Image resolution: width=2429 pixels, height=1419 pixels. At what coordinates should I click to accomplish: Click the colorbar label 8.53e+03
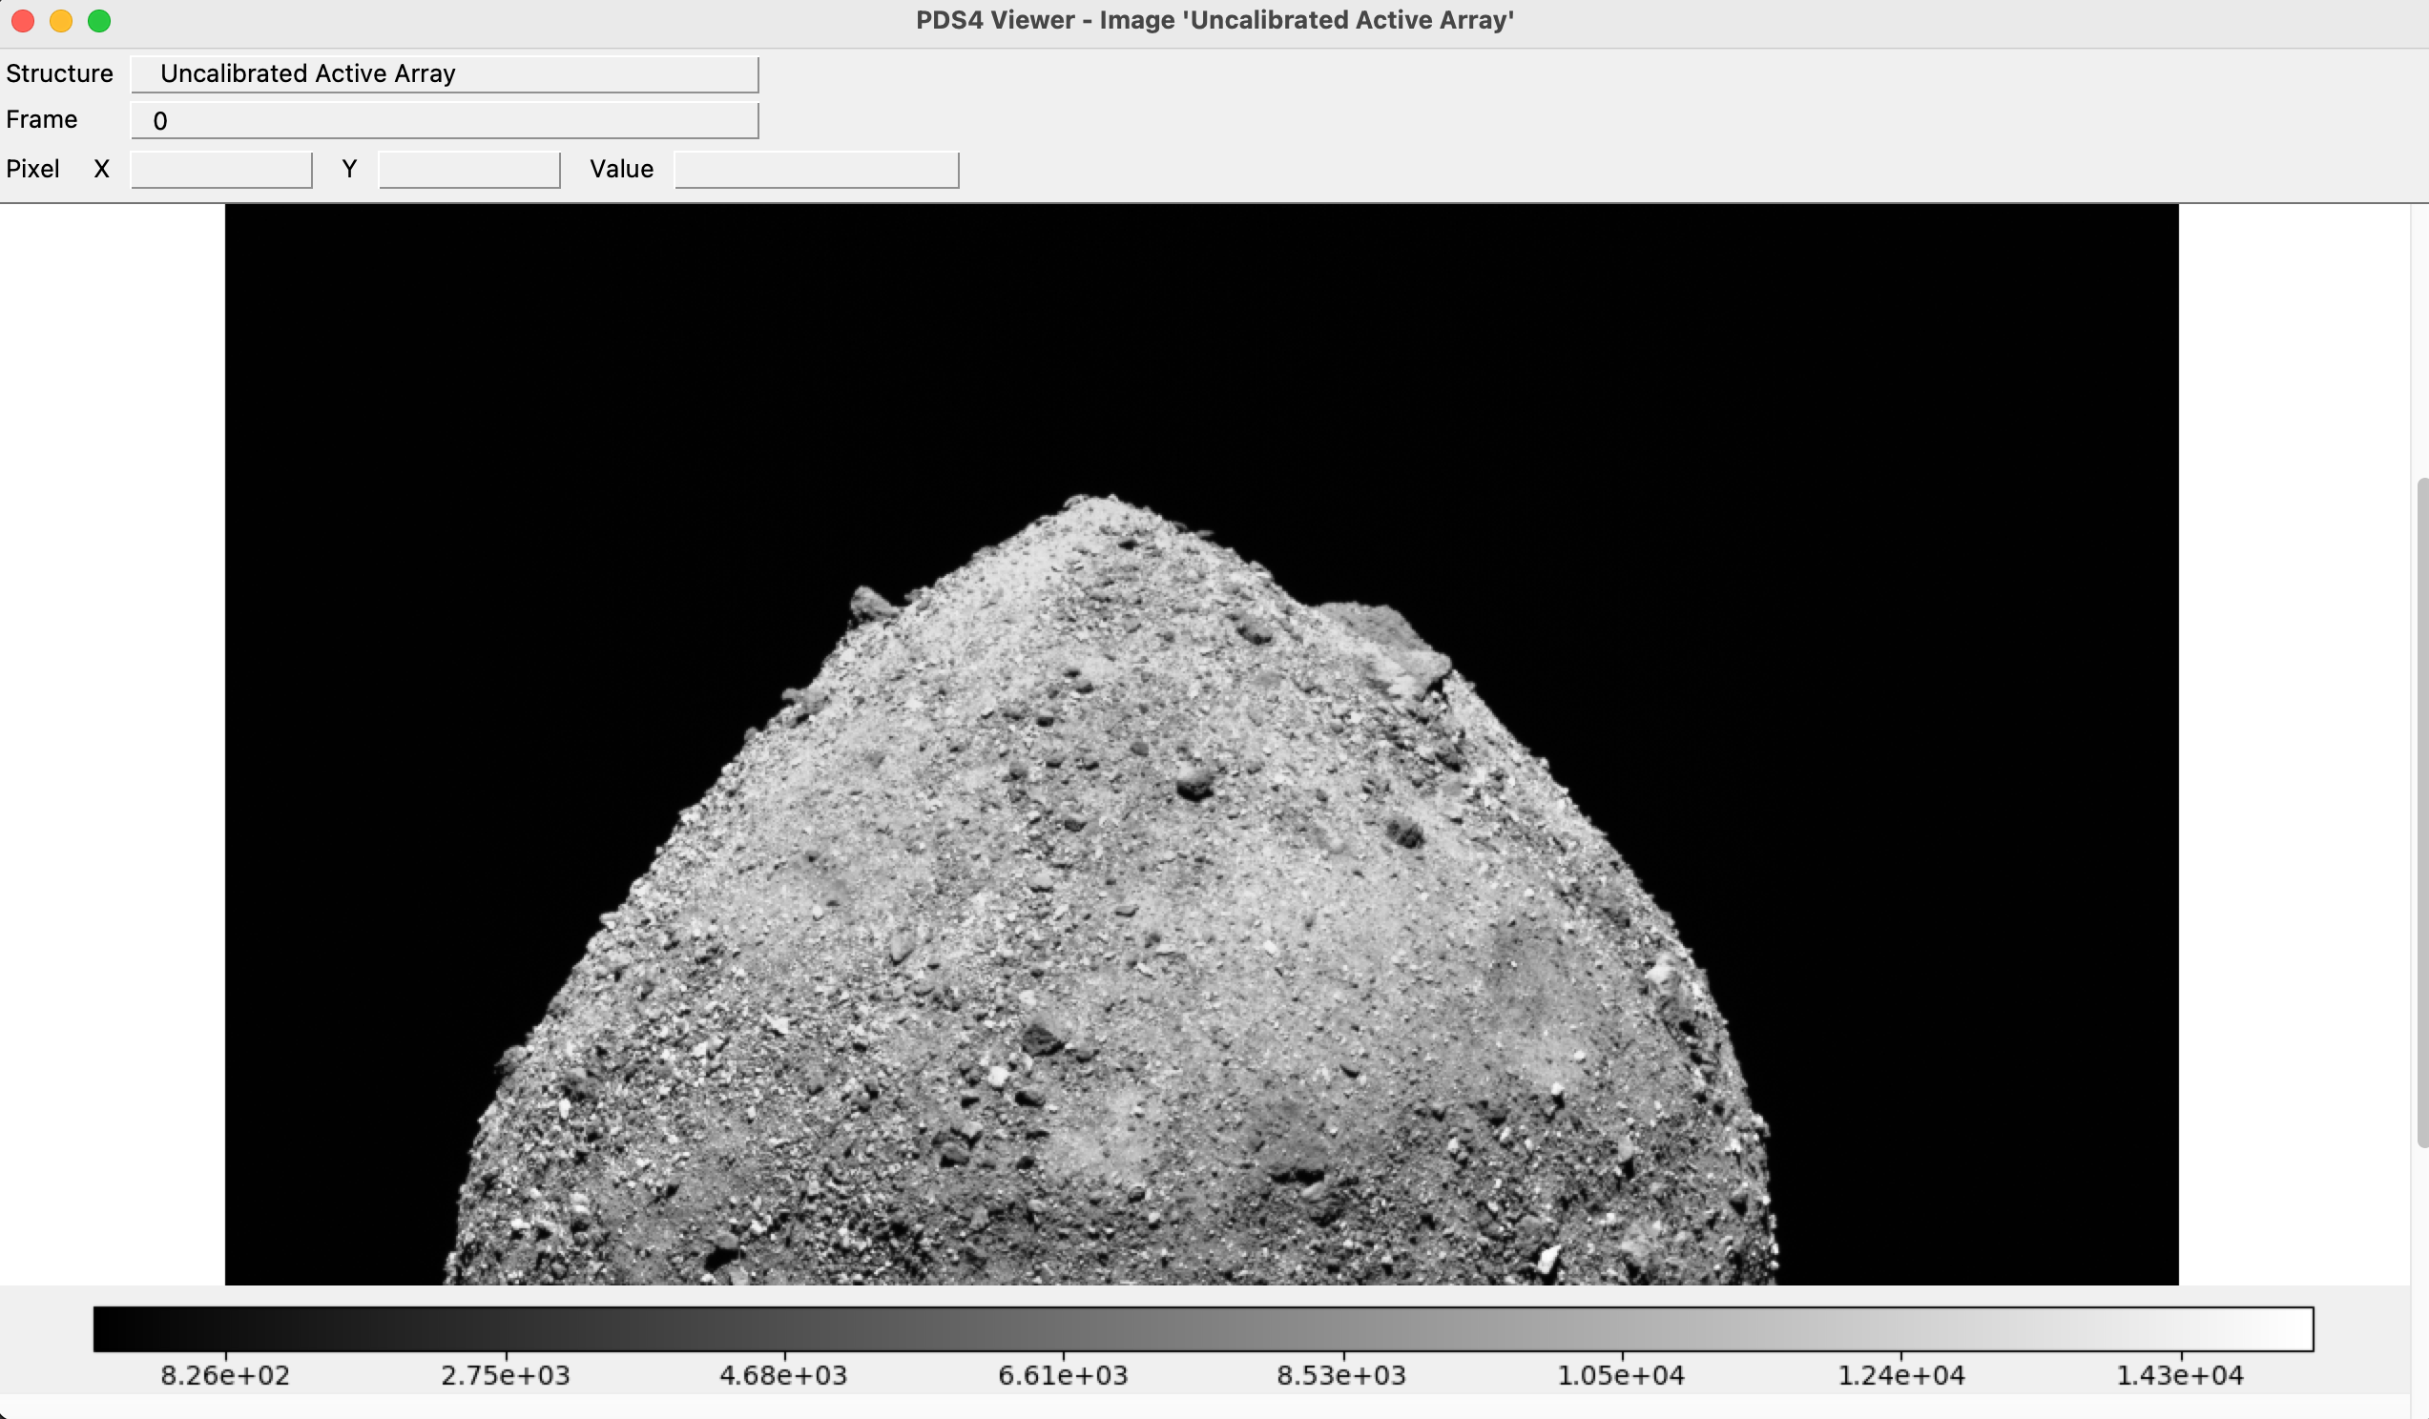tap(1341, 1376)
